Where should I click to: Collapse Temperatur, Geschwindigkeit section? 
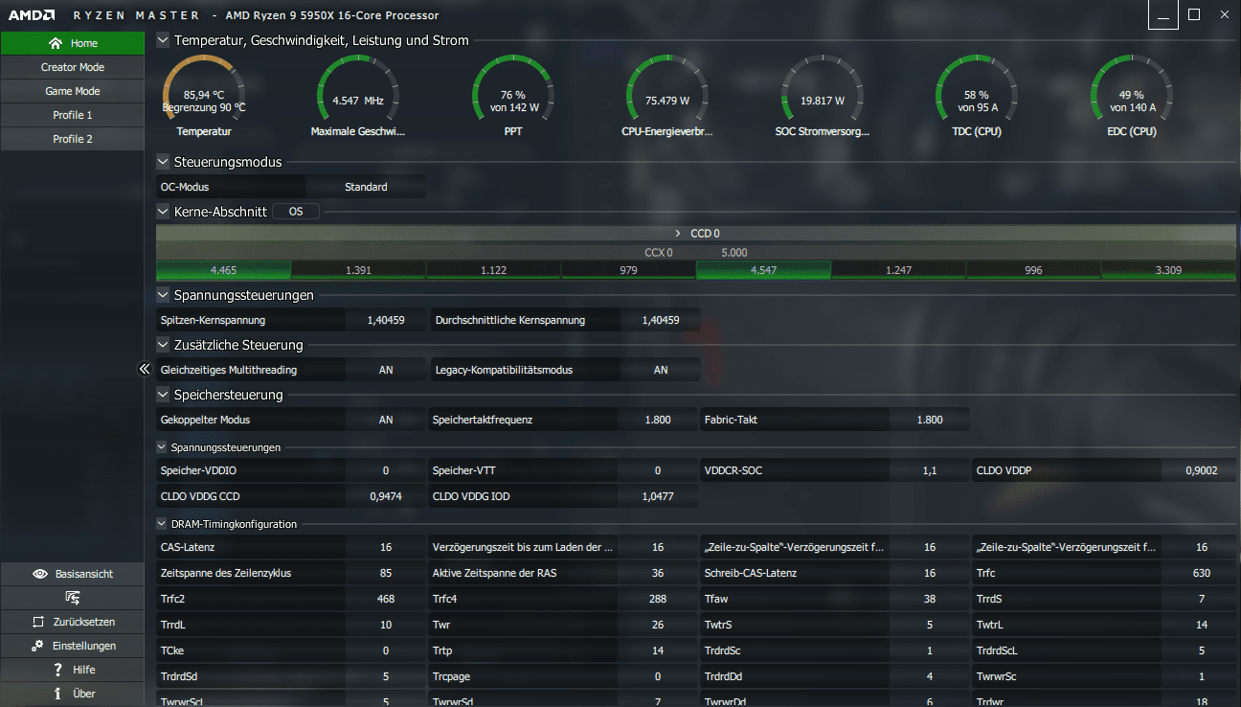[163, 40]
